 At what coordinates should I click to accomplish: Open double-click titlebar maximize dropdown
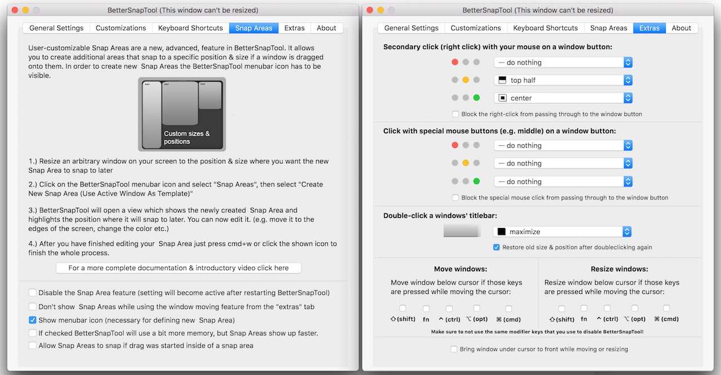click(x=562, y=231)
